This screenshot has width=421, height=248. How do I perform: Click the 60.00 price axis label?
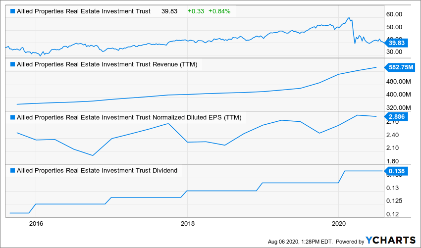point(394,14)
